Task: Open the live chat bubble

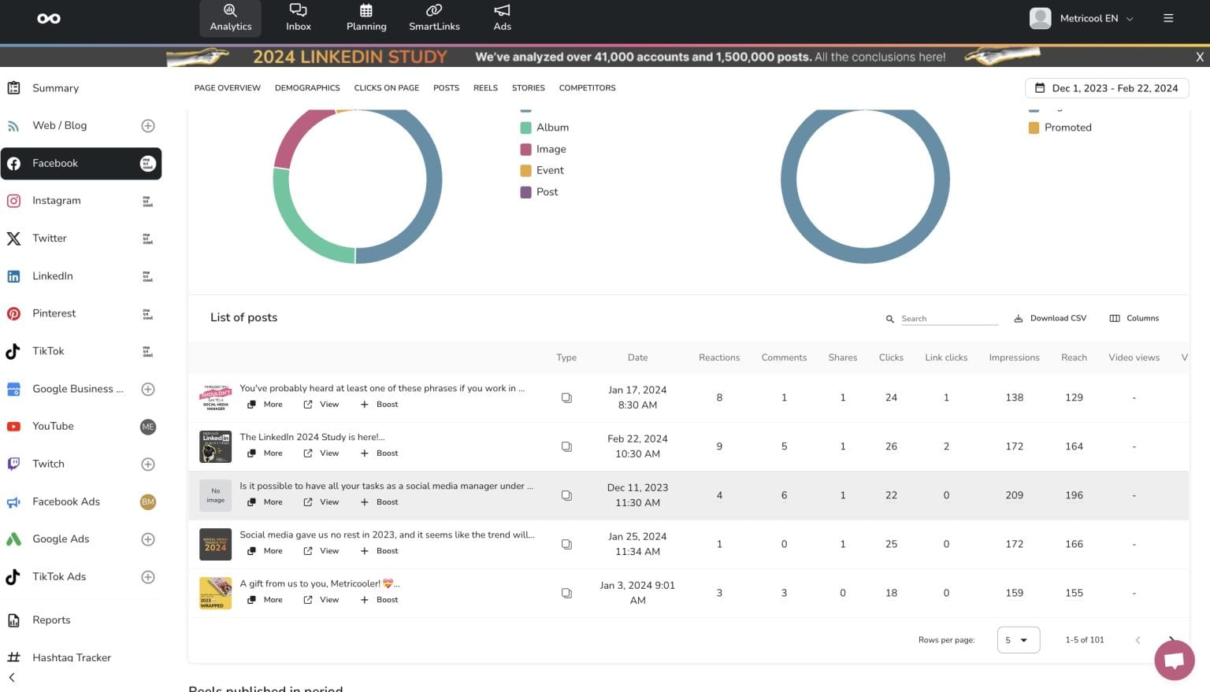Action: [x=1174, y=660]
